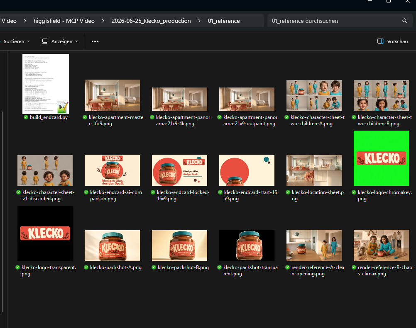Select klecko-endcard-locked-16x9.png thumbnail
Screen dimensions: 416x328
[x=180, y=170]
